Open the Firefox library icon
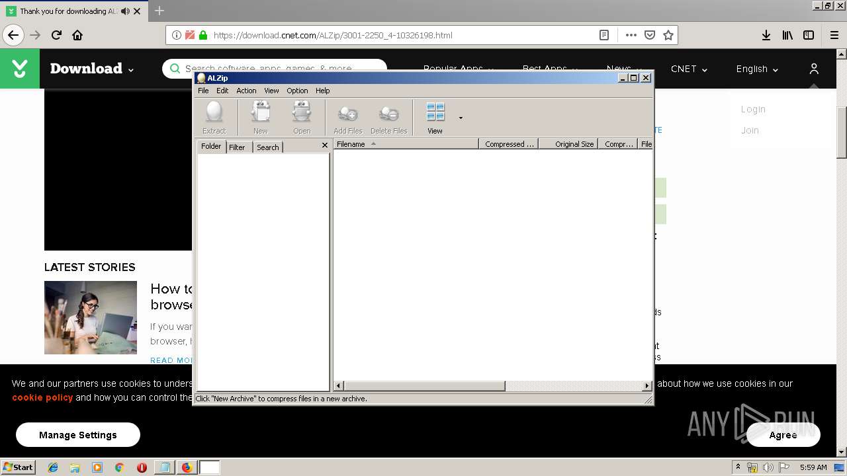 [x=787, y=35]
